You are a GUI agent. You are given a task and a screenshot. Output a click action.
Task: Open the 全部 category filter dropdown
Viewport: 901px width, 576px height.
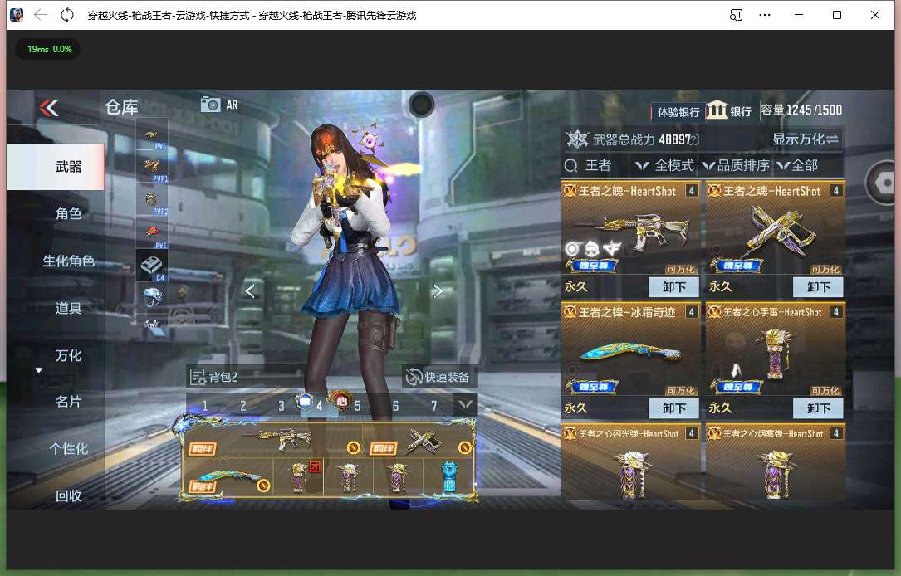click(x=797, y=166)
